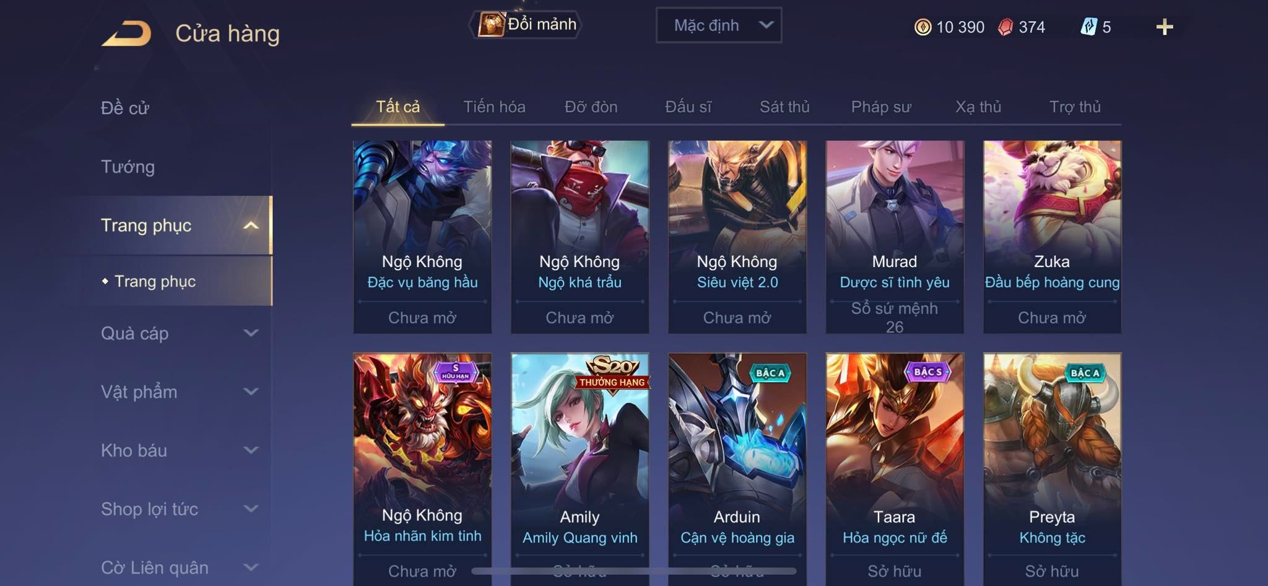Tap the gold coin currency icon
The height and width of the screenshot is (586, 1268).
pos(923,27)
